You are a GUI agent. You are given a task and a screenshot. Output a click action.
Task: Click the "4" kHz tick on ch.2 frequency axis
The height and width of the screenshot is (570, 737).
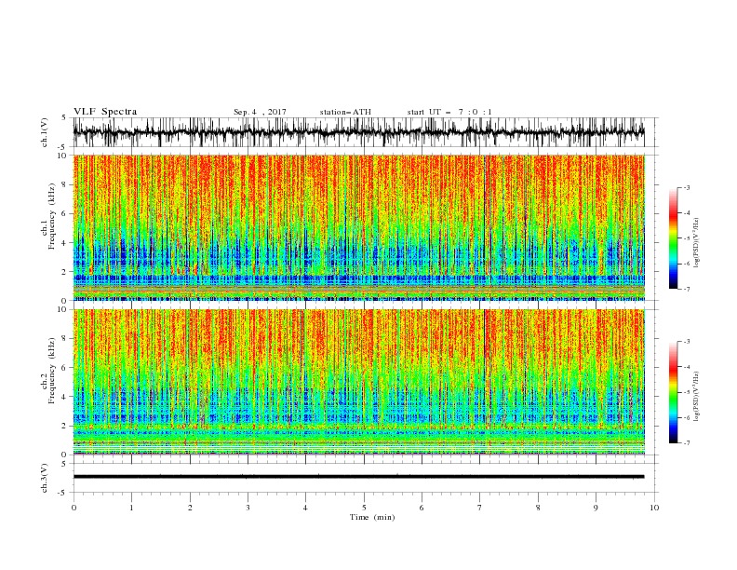tap(65, 397)
